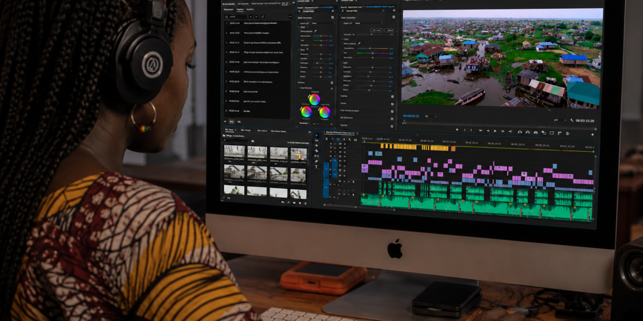Image resolution: width=643 pixels, height=321 pixels.
Task: Collapse the Light section in Lumetri
Action: pyautogui.click(x=342, y=62)
